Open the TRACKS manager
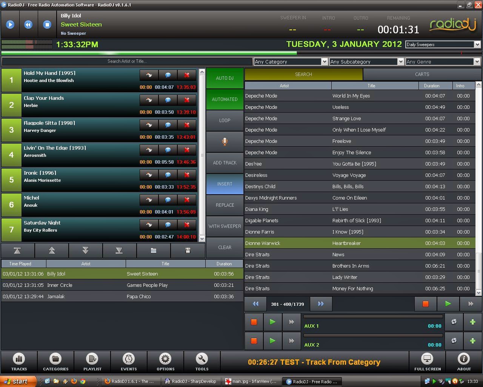This screenshot has height=387, width=483. pos(19,362)
